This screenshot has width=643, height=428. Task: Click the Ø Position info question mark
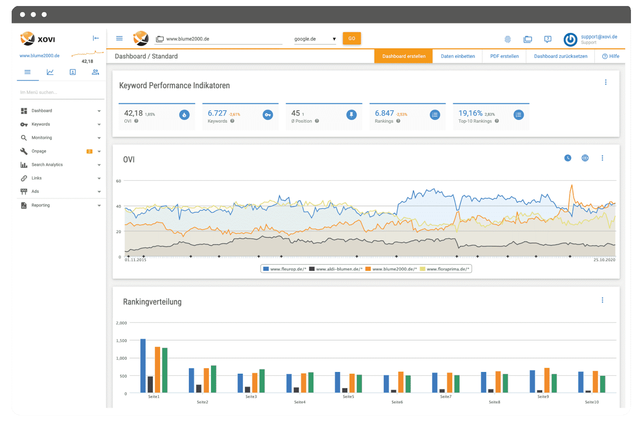(317, 121)
